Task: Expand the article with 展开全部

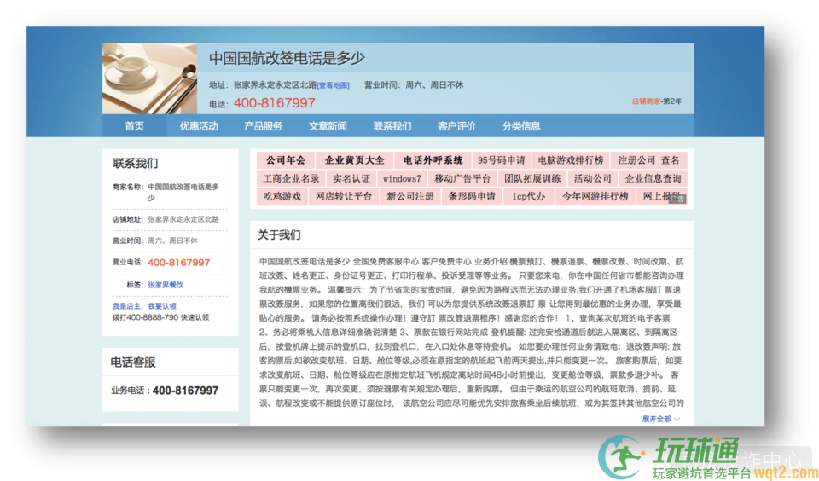Action: click(660, 419)
